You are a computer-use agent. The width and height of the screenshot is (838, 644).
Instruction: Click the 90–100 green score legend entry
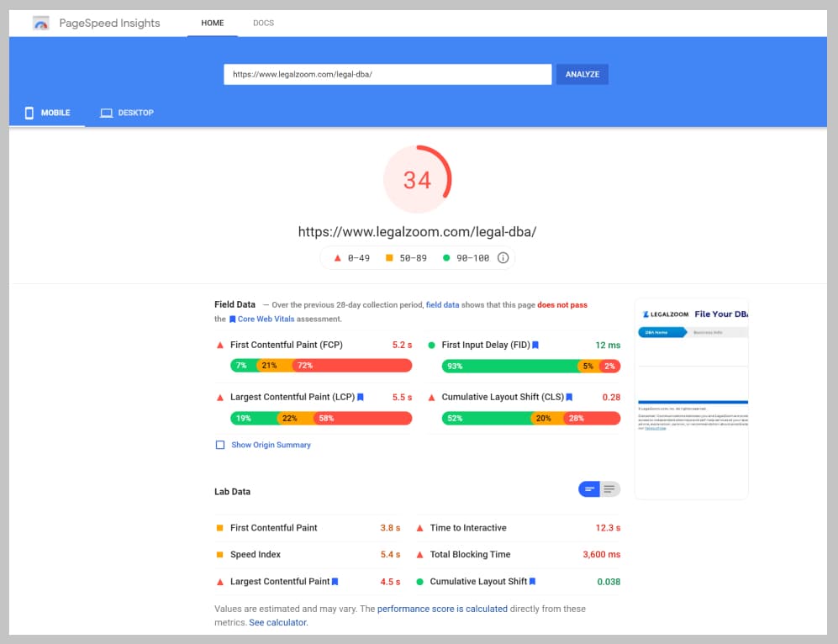tap(466, 258)
